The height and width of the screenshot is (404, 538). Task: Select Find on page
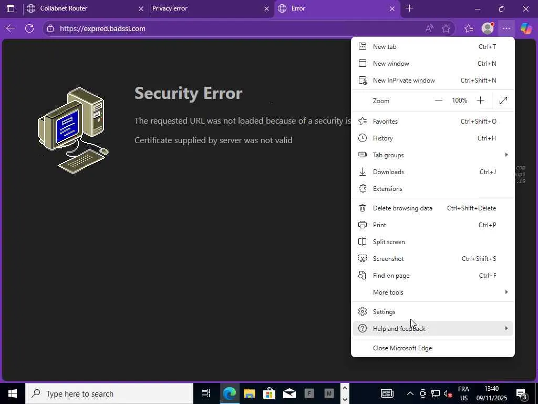433,276
